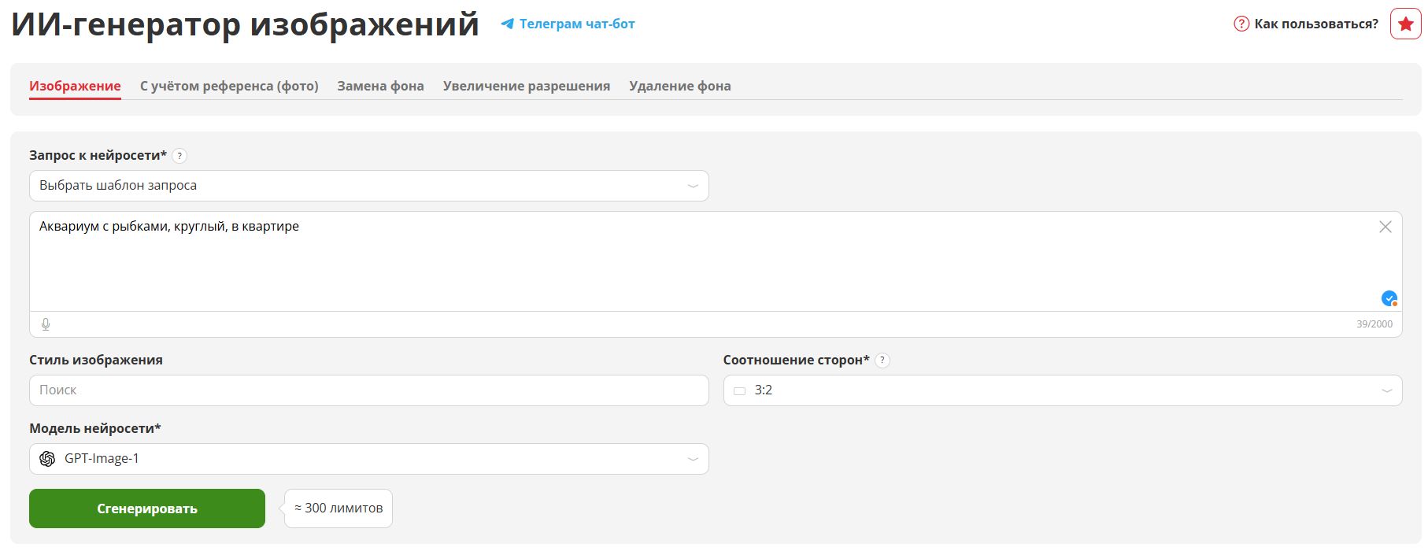Click the microphone voice input icon
Screen dimensions: 1428x551
click(46, 324)
